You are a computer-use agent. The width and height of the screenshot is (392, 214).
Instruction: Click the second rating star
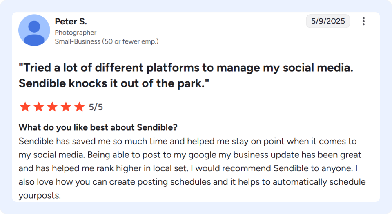39,107
